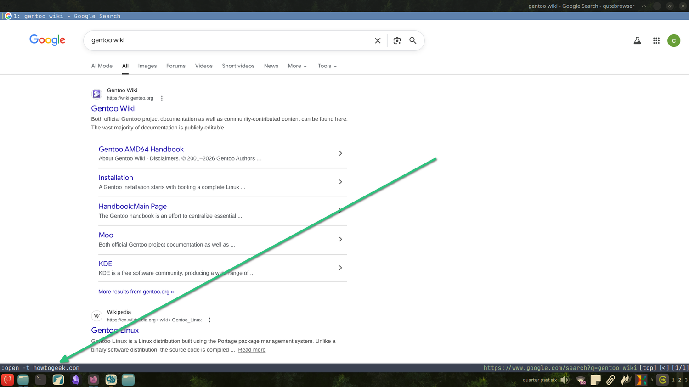This screenshot has width=689, height=387.
Task: Switch to the Firefox taskbar icon
Action: click(93, 380)
